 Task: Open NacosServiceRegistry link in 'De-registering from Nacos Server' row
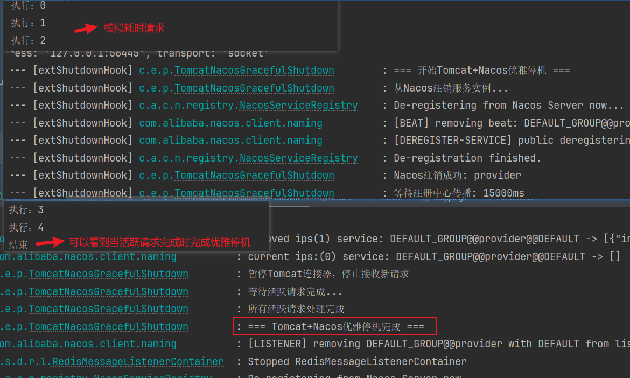pos(298,106)
